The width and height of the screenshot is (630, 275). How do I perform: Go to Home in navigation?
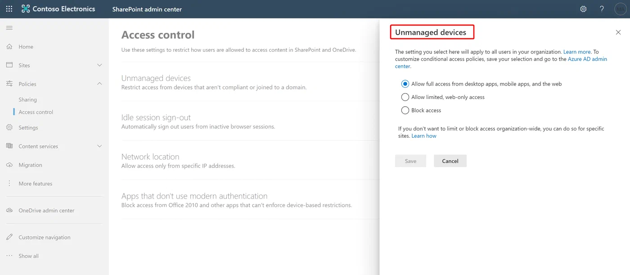click(26, 47)
